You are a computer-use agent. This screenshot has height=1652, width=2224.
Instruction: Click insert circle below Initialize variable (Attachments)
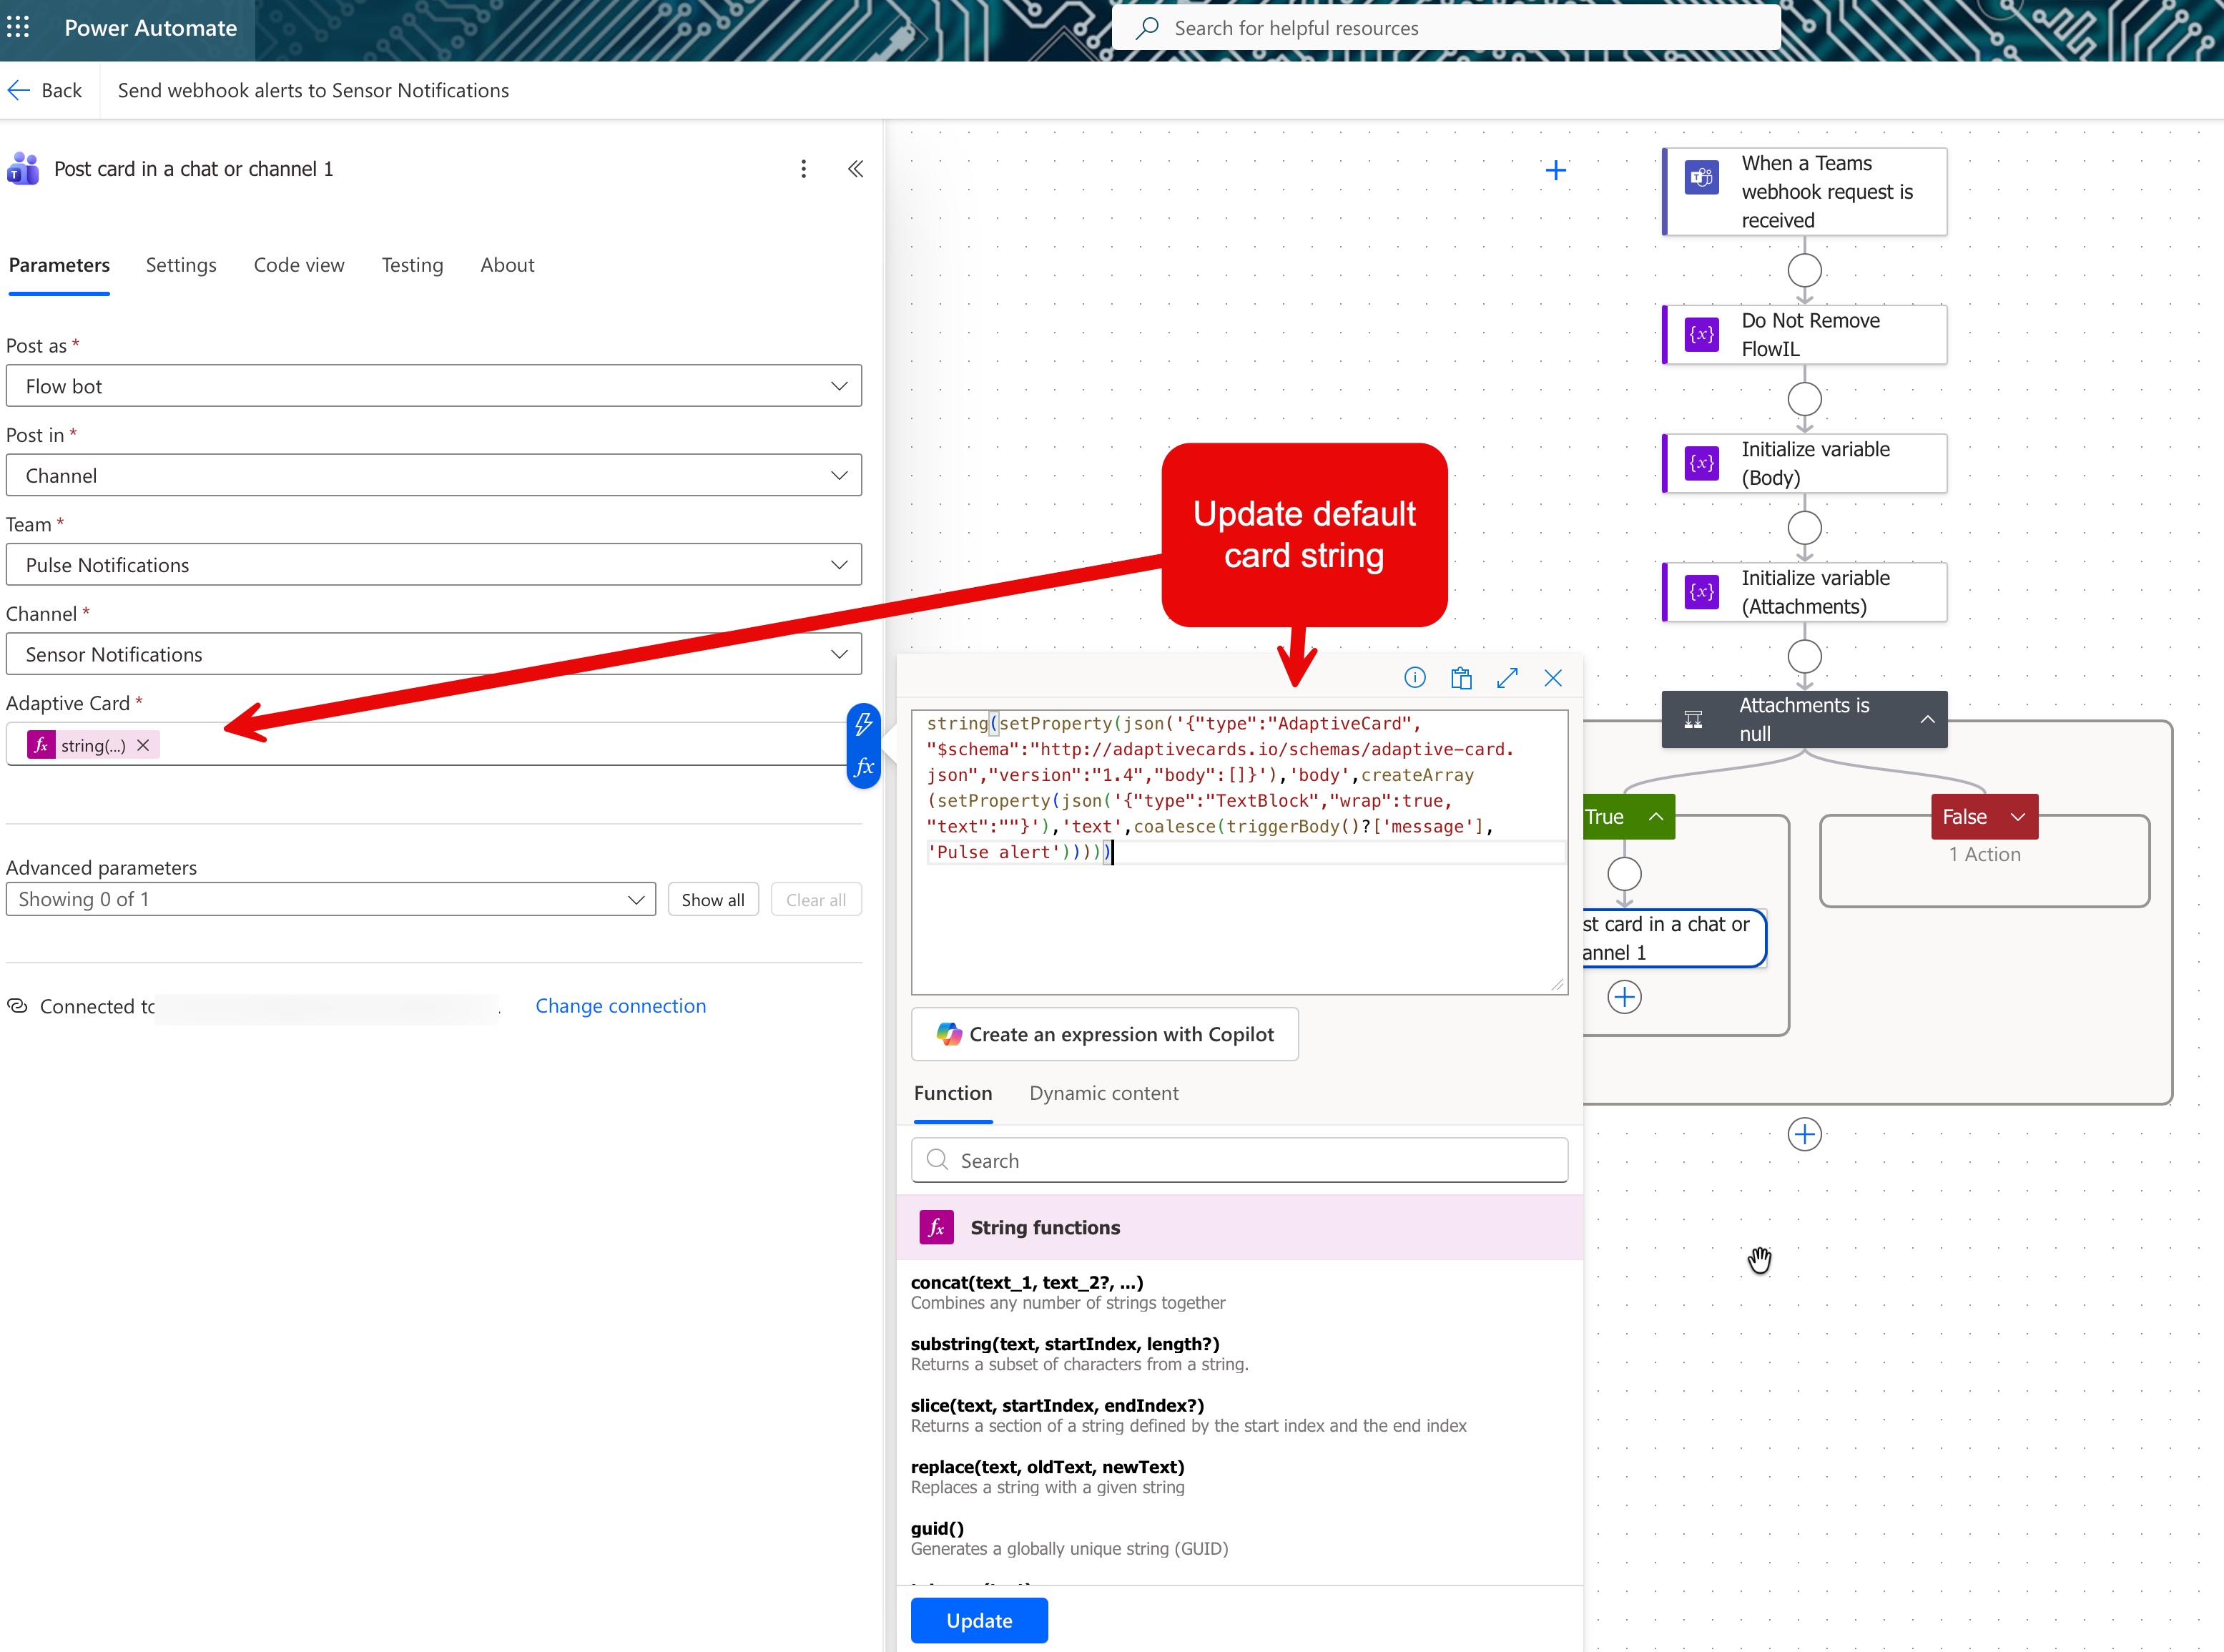coord(1805,657)
